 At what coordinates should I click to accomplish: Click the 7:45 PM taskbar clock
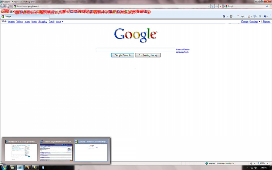click(x=264, y=168)
